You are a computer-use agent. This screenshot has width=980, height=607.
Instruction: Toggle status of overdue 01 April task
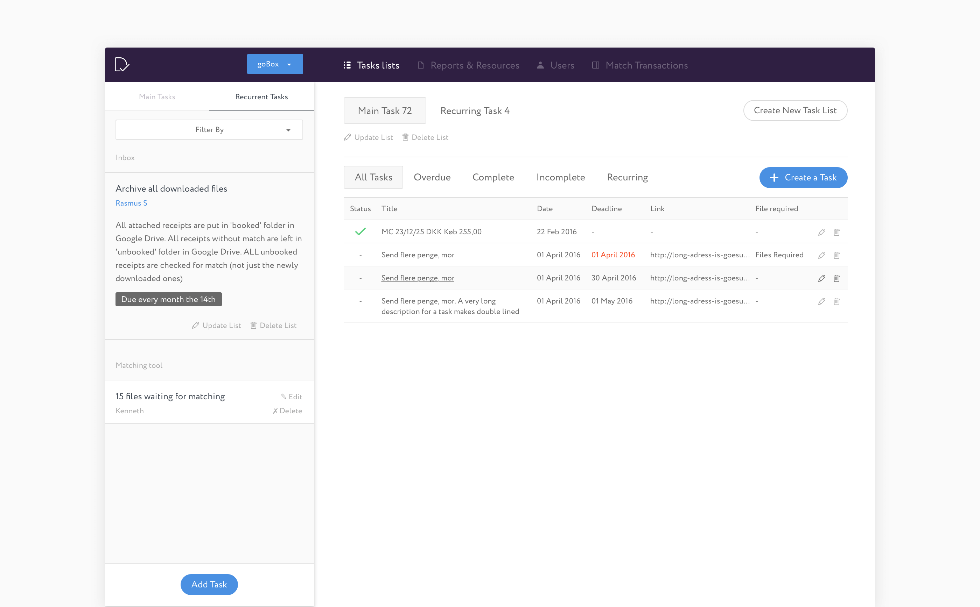pos(360,255)
